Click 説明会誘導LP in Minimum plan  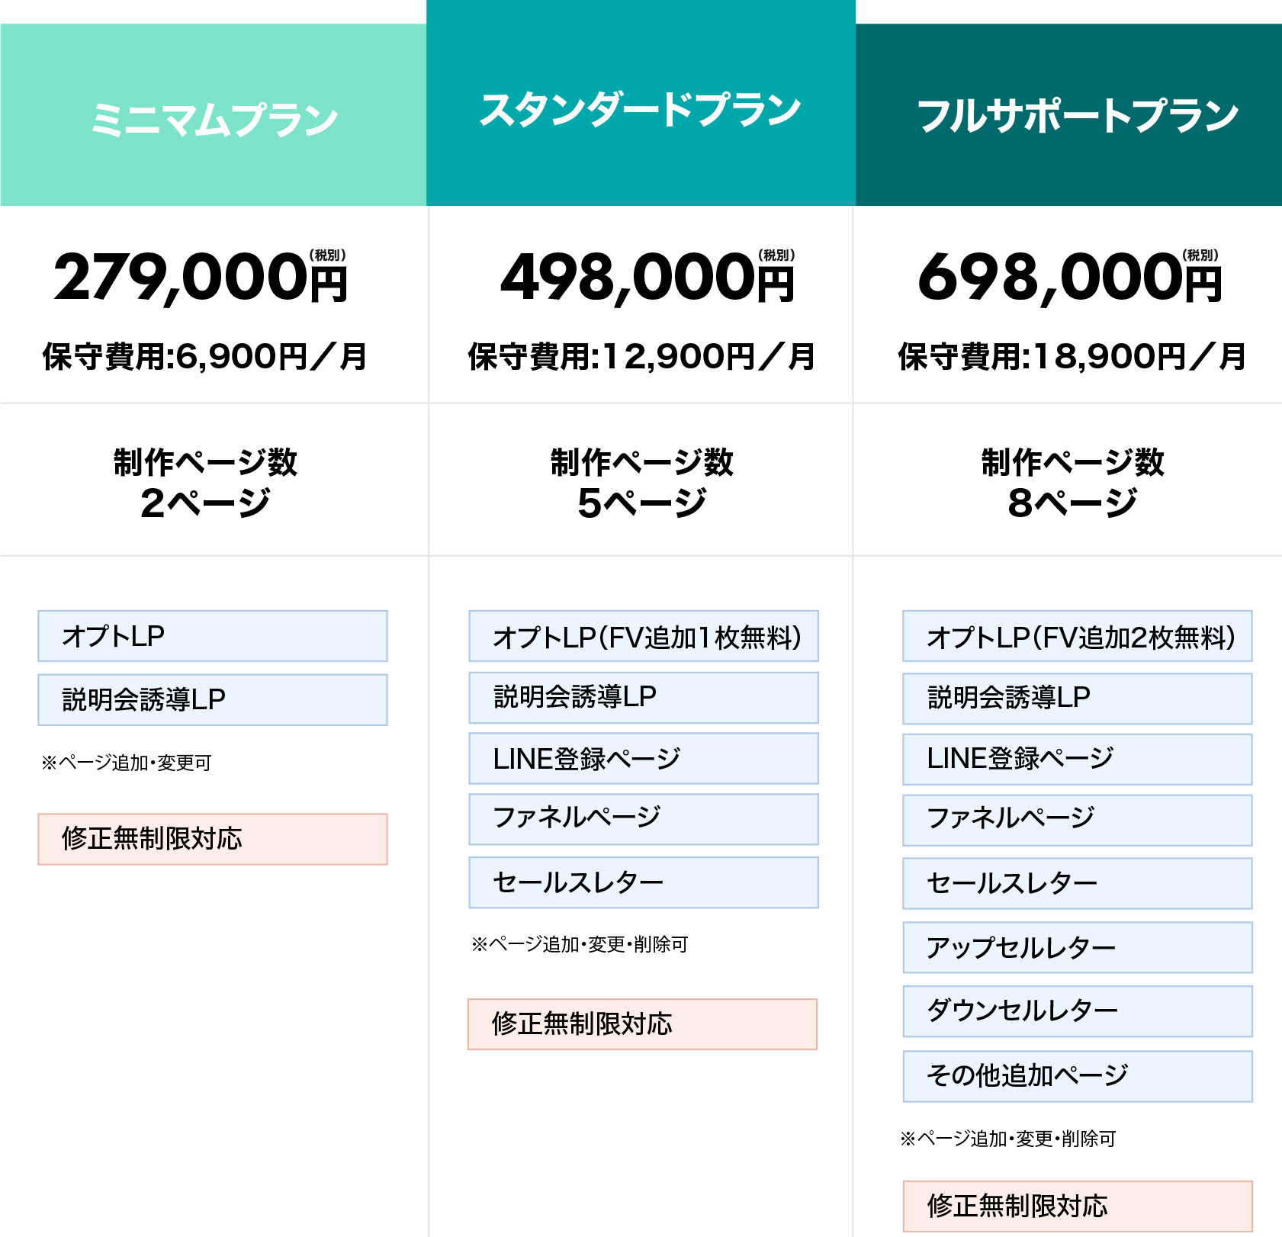(212, 699)
